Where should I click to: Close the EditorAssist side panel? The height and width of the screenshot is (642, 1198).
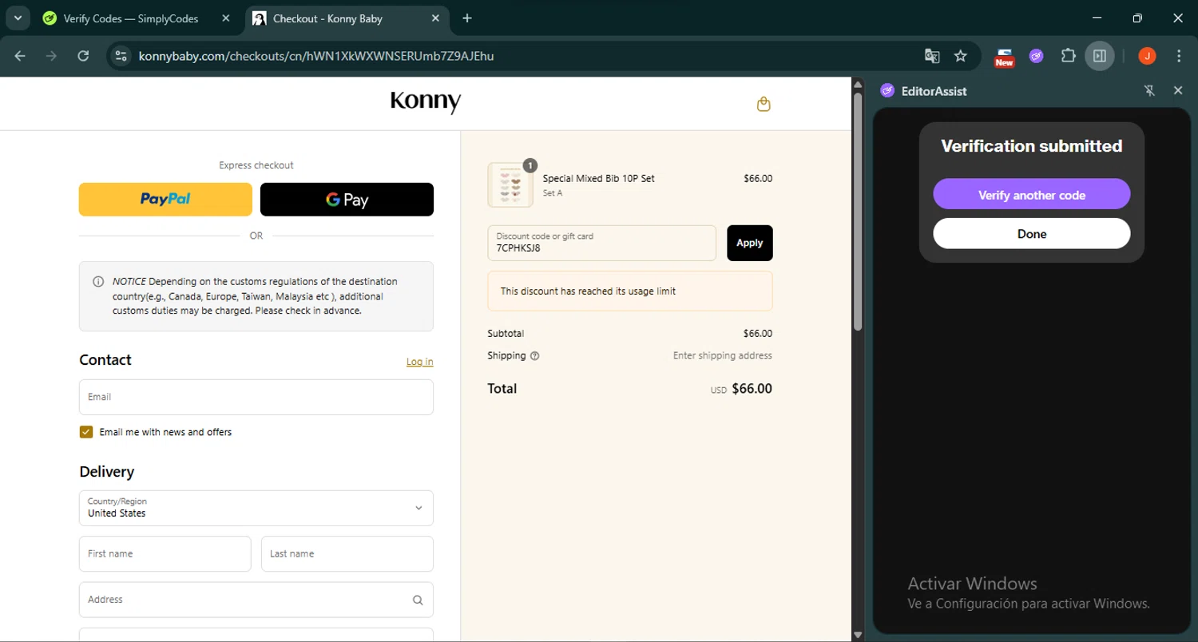(x=1178, y=91)
